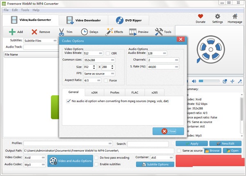Click the Preview filmstrip icon
Viewport: 246px width, 176px height.
tap(133, 32)
